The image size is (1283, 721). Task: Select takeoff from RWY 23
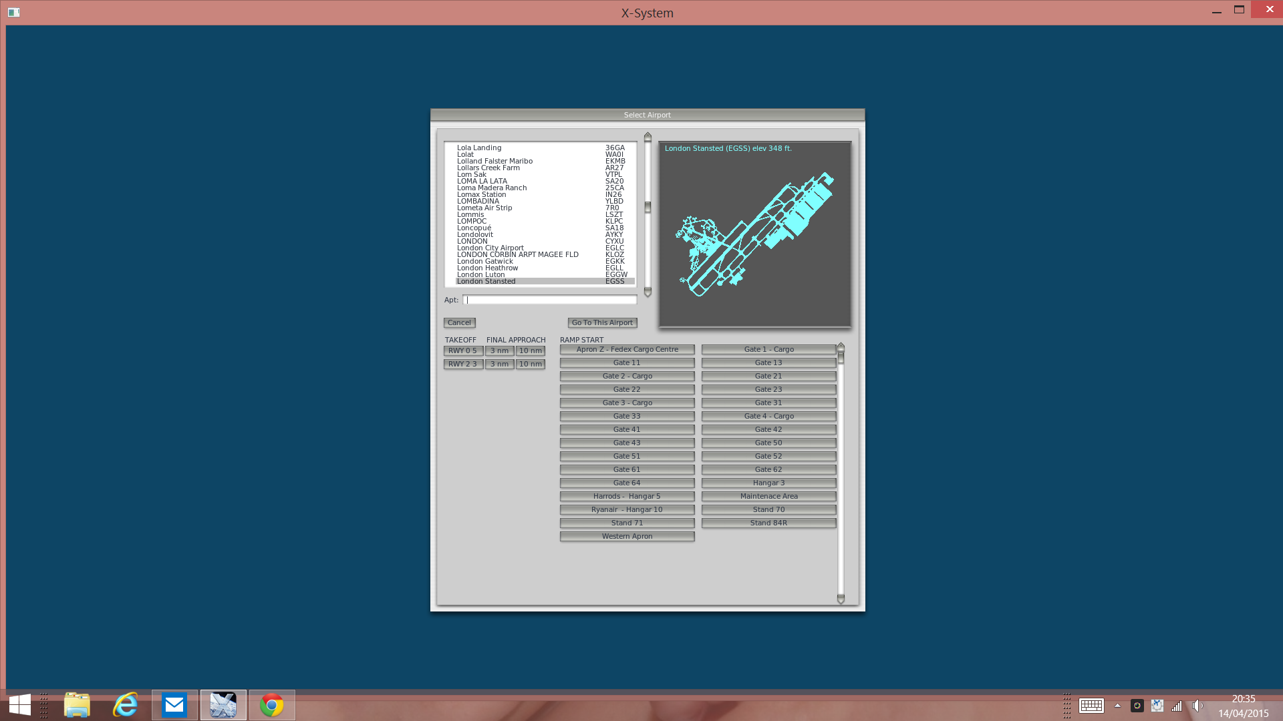(463, 364)
